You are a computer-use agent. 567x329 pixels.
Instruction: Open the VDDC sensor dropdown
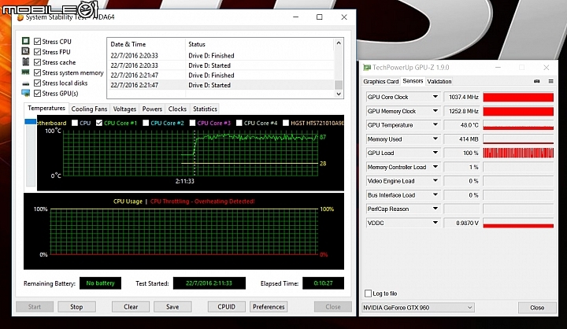435,223
